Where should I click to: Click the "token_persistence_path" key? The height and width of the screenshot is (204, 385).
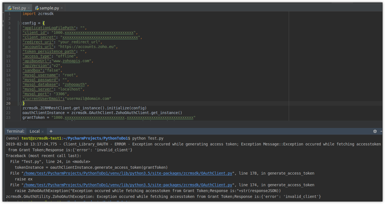[49, 52]
